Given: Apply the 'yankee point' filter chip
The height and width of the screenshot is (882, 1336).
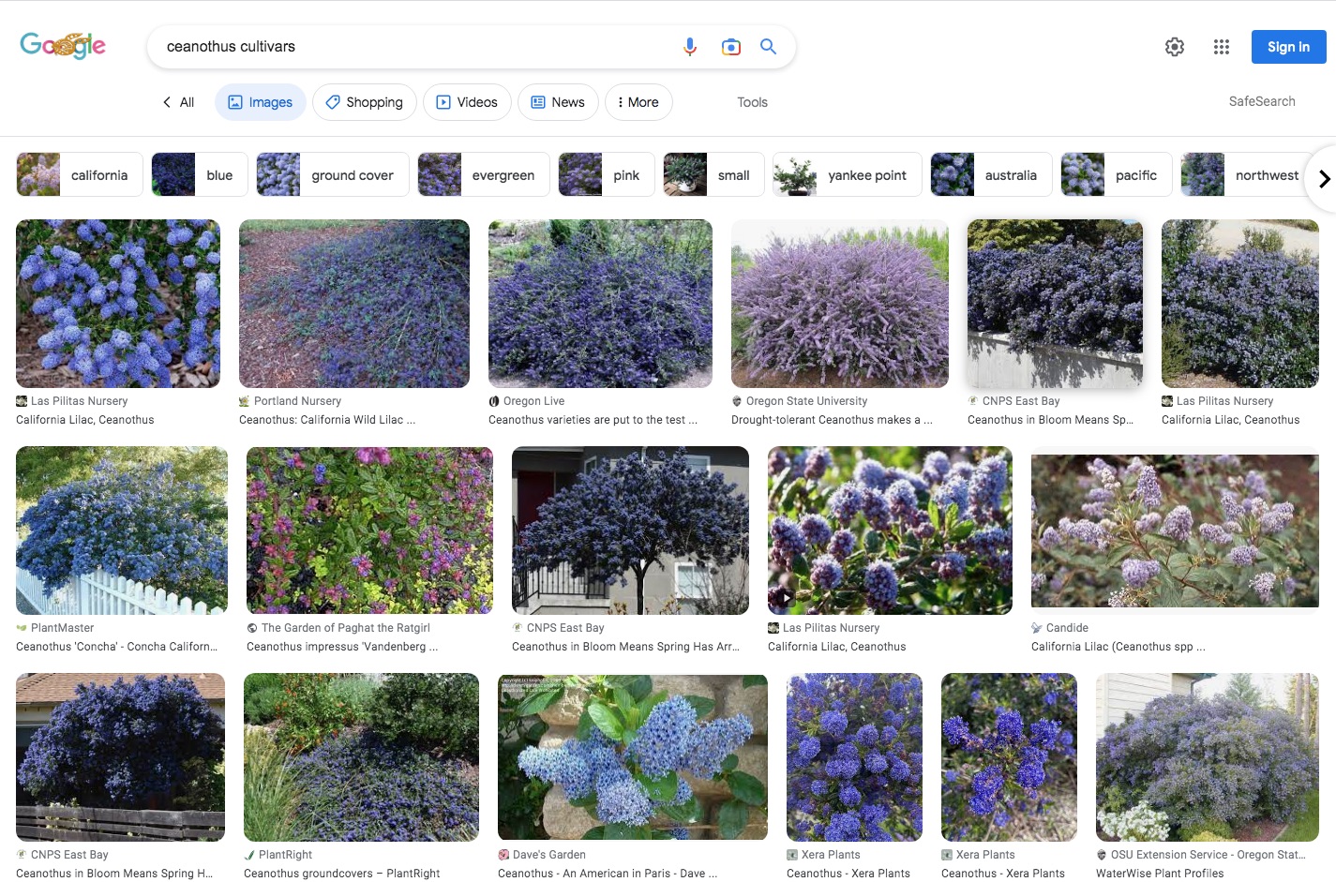Looking at the screenshot, I should [x=847, y=175].
